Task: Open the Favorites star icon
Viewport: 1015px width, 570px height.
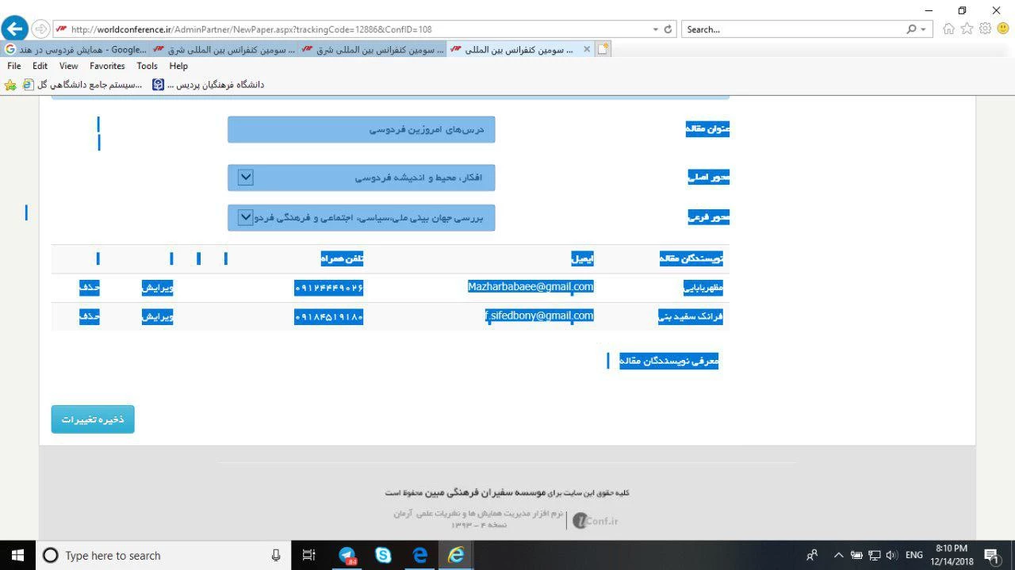Action: click(x=967, y=29)
